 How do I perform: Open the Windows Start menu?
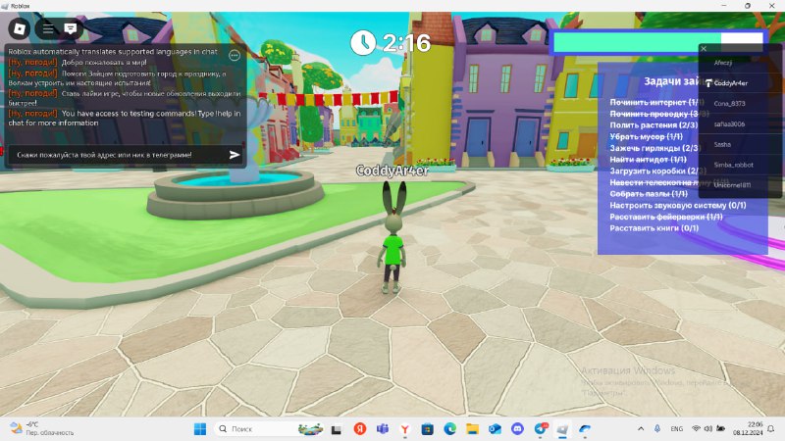point(200,429)
